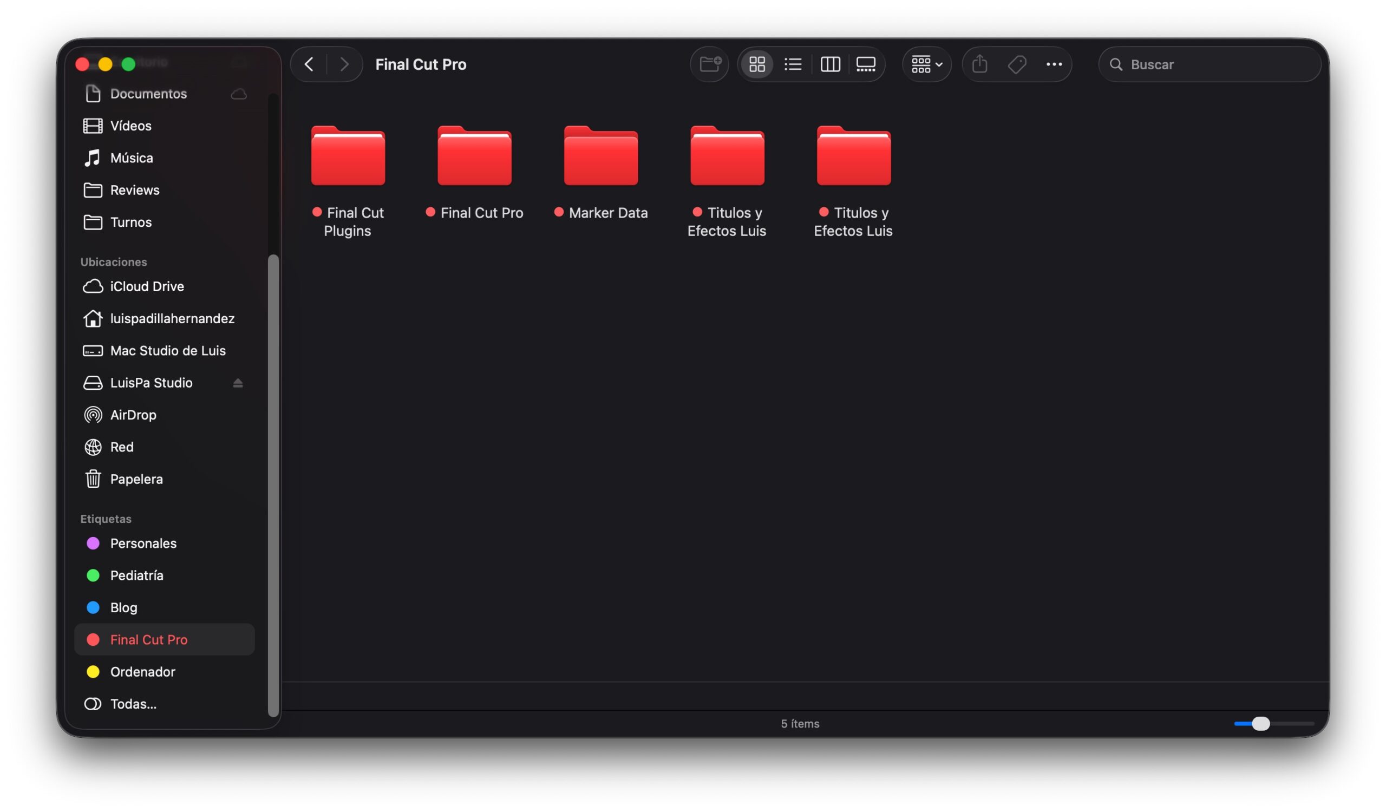Switch to icon grid view
Screen dimensions: 1386x812
pyautogui.click(x=757, y=64)
